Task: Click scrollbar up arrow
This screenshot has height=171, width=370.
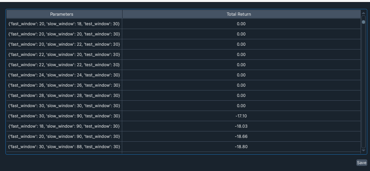Action: pos(364,13)
